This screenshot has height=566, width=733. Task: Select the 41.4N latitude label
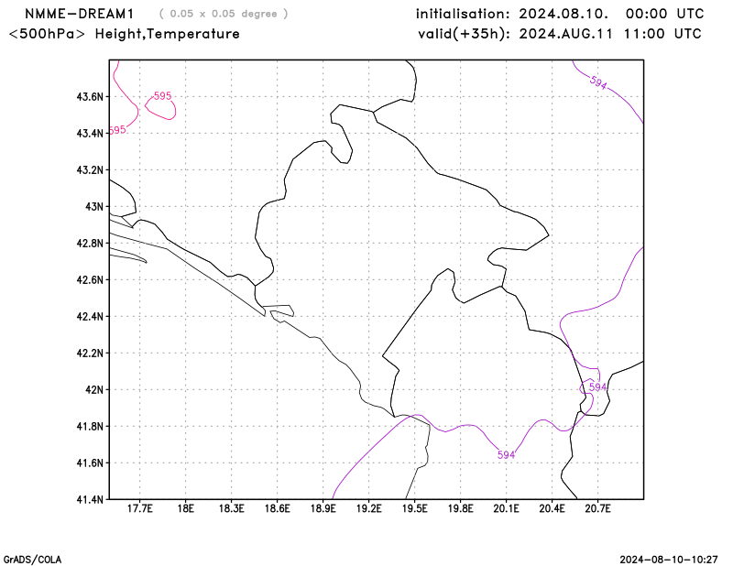coord(90,499)
